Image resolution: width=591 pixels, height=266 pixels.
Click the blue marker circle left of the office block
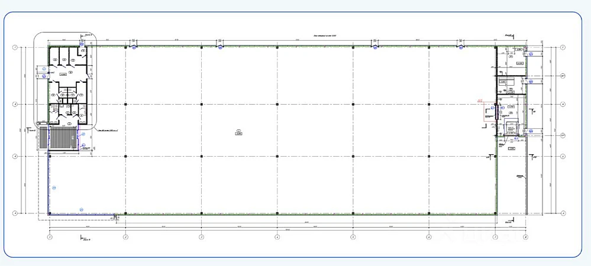44,75
